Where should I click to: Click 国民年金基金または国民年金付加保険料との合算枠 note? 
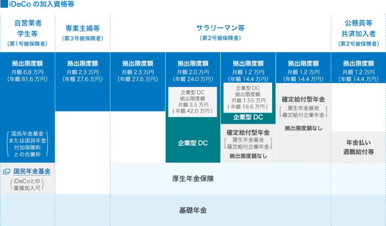pyautogui.click(x=28, y=144)
